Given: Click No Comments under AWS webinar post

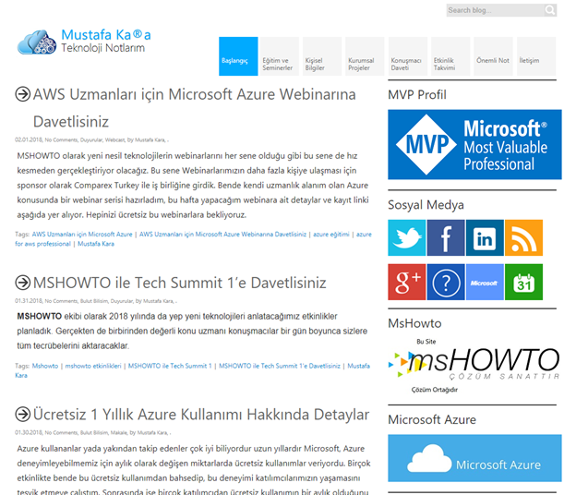Looking at the screenshot, I should click(61, 140).
